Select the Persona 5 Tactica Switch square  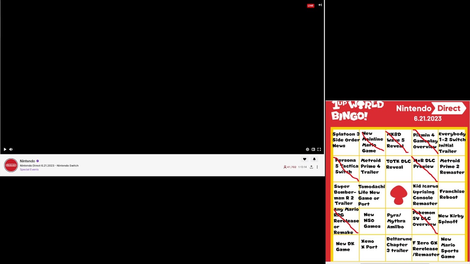[346, 169]
